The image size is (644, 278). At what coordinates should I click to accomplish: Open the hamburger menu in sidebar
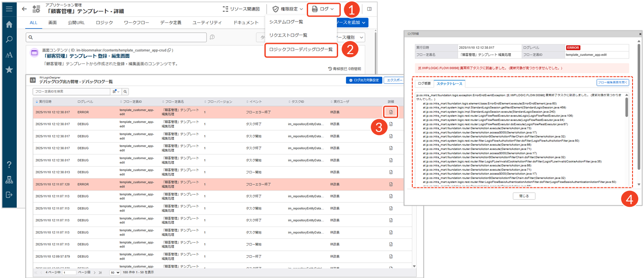point(9,8)
